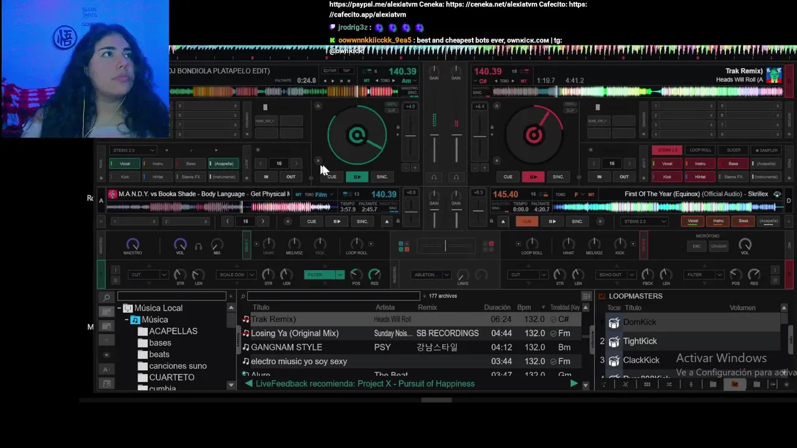Screen dimensions: 797x448
Task: Toggle the Bass stem pad on left deck
Action: (x=191, y=164)
